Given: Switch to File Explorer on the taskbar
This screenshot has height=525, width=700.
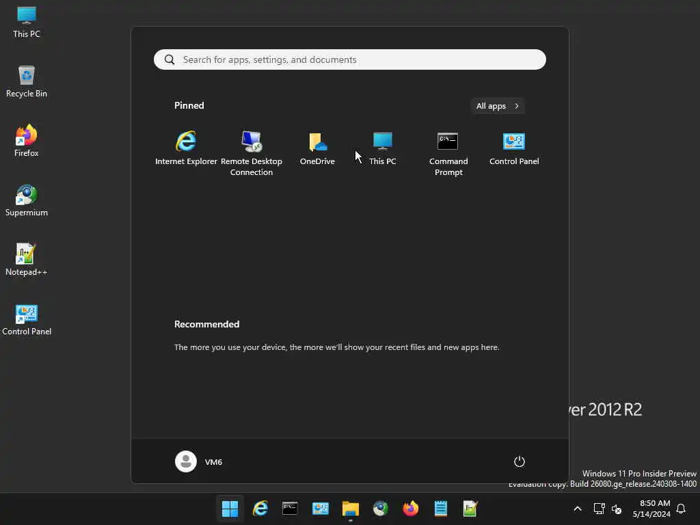Looking at the screenshot, I should point(351,509).
